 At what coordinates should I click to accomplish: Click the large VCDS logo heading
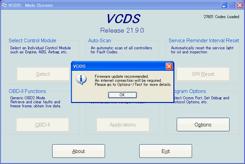point(124,19)
